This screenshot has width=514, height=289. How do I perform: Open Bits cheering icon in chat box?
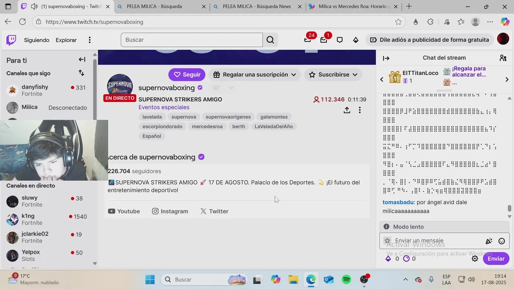[x=489, y=241]
